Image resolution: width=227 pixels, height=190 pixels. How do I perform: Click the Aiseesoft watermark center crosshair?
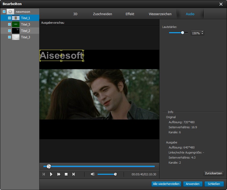[x=61, y=55]
